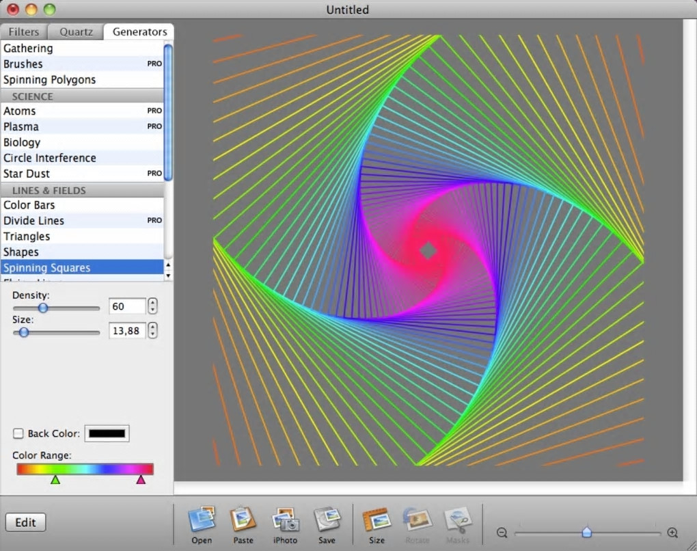697x551 pixels.
Task: Click the black Back Color swatch
Action: click(107, 433)
